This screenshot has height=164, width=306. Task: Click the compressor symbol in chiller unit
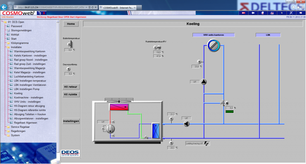(x=110, y=129)
